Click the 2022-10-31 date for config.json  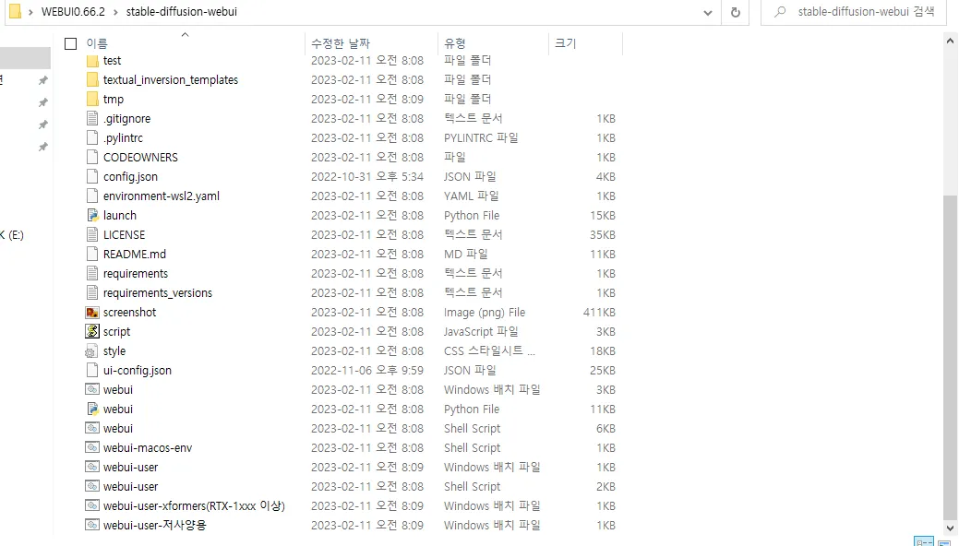(367, 177)
